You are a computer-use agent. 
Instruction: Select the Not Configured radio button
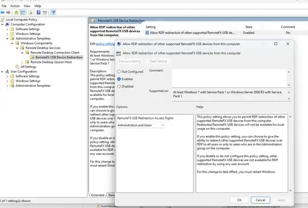(x=119, y=71)
